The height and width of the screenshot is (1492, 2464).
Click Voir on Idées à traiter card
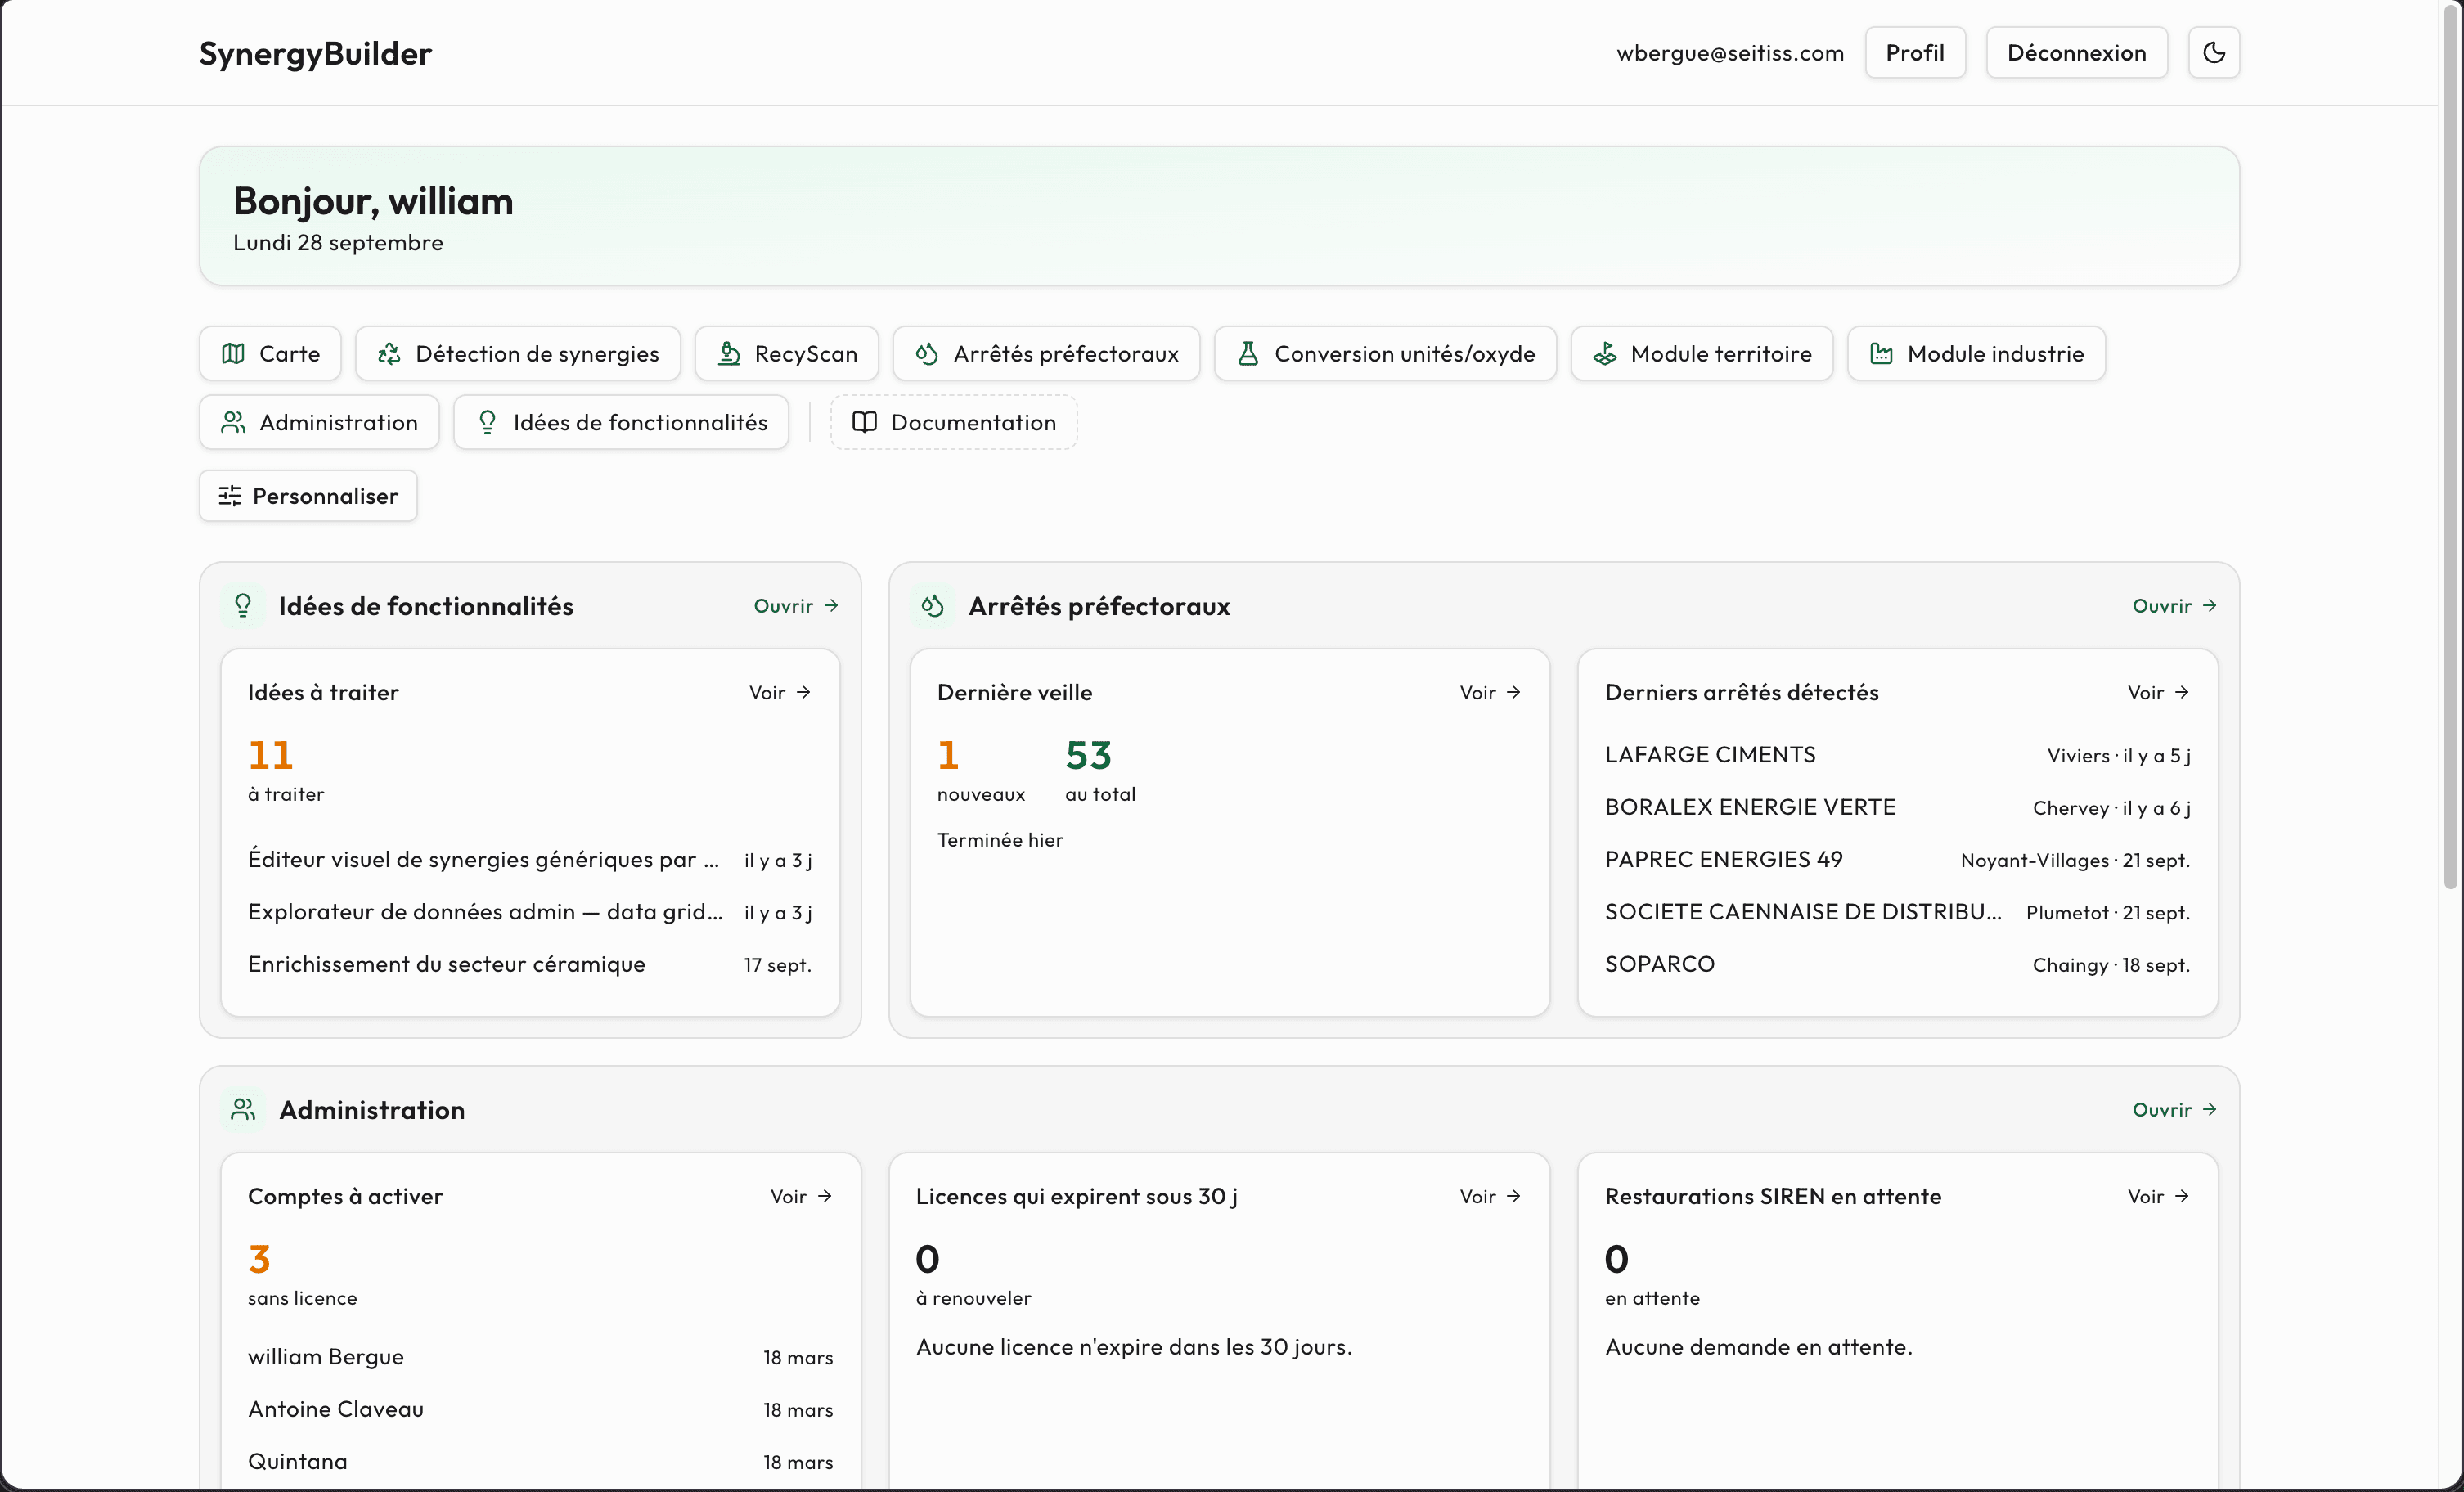(780, 693)
